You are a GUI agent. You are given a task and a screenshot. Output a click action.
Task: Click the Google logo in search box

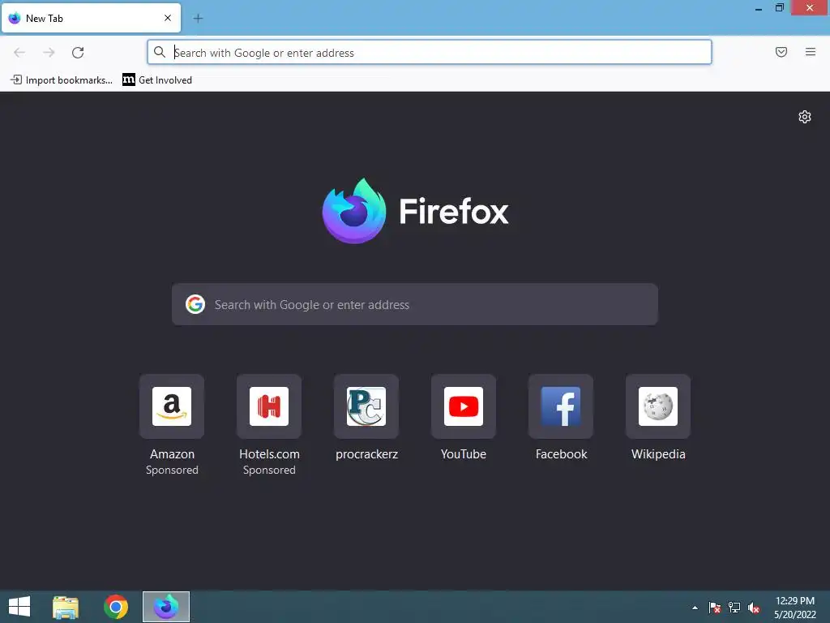pyautogui.click(x=195, y=304)
